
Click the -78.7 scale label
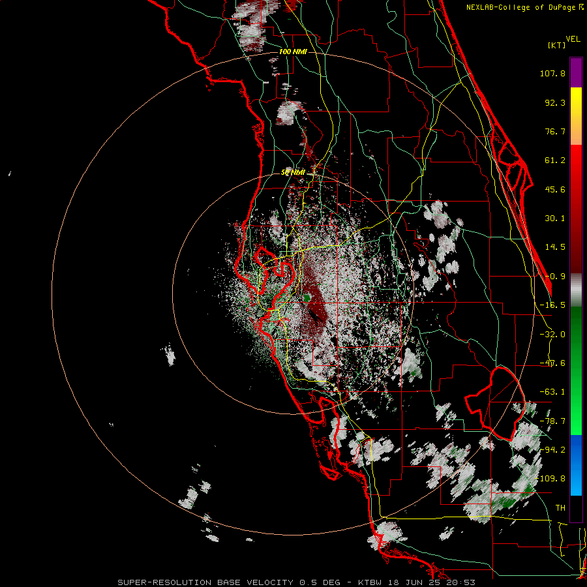pyautogui.click(x=552, y=421)
